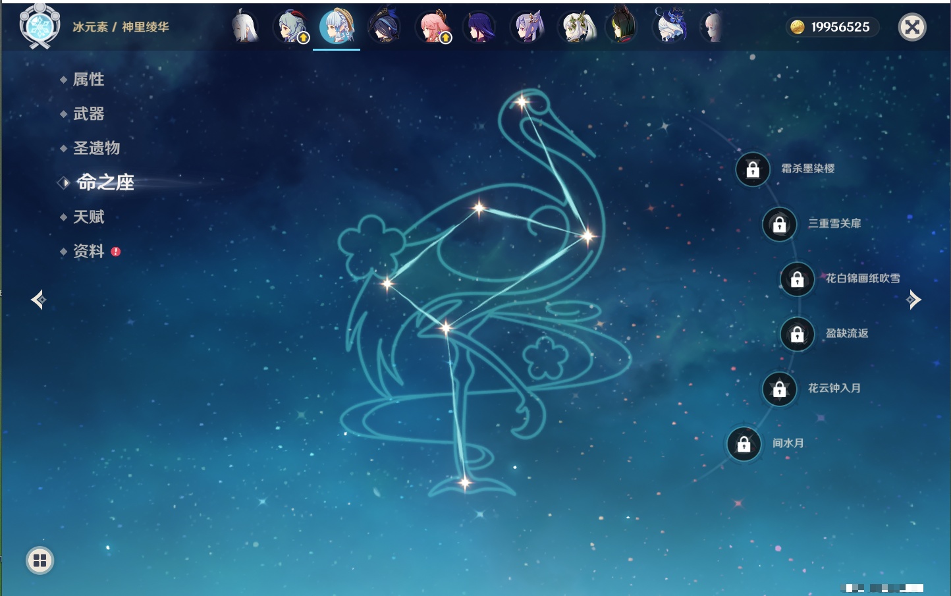The height and width of the screenshot is (596, 951).
Task: Select the Keqing avatar with cat-ear buns
Action: (528, 28)
